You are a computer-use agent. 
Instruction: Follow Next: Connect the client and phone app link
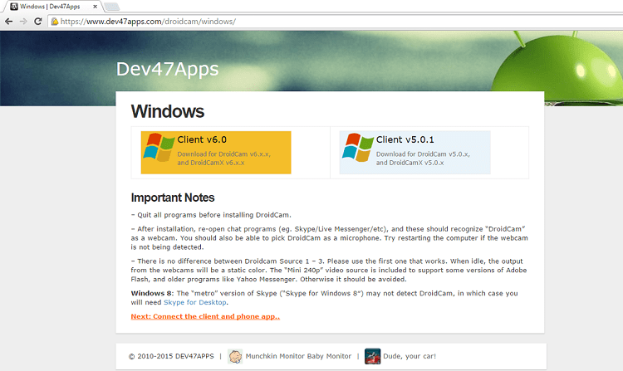[205, 316]
